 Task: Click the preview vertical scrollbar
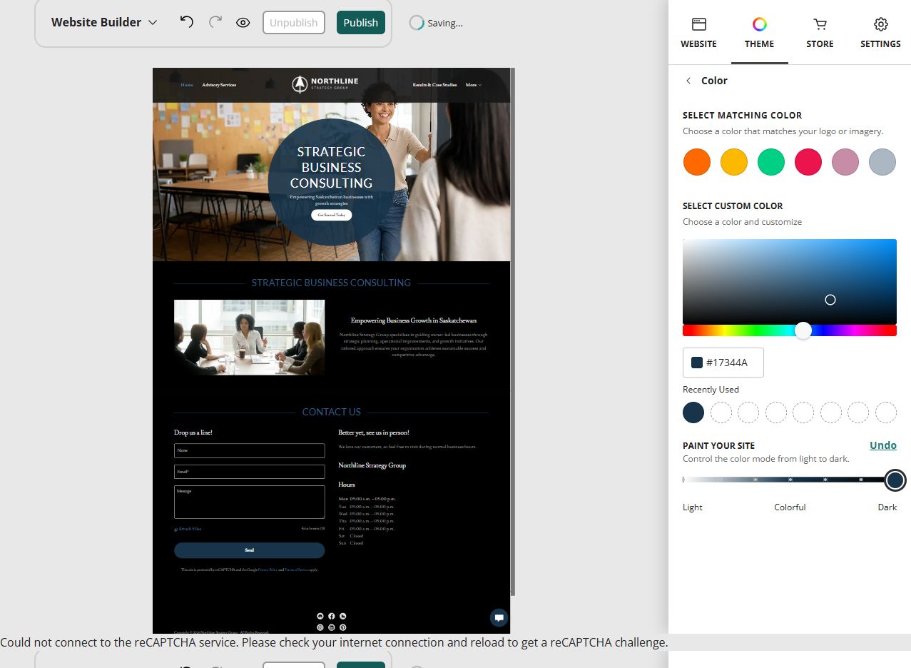coord(512,332)
